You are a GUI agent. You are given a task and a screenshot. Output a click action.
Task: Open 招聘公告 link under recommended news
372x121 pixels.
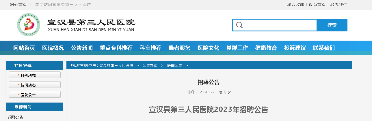(16, 117)
